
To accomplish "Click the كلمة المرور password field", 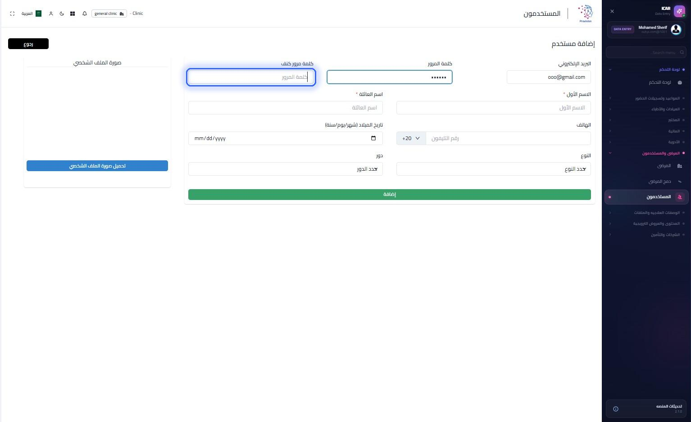I will pos(390,77).
